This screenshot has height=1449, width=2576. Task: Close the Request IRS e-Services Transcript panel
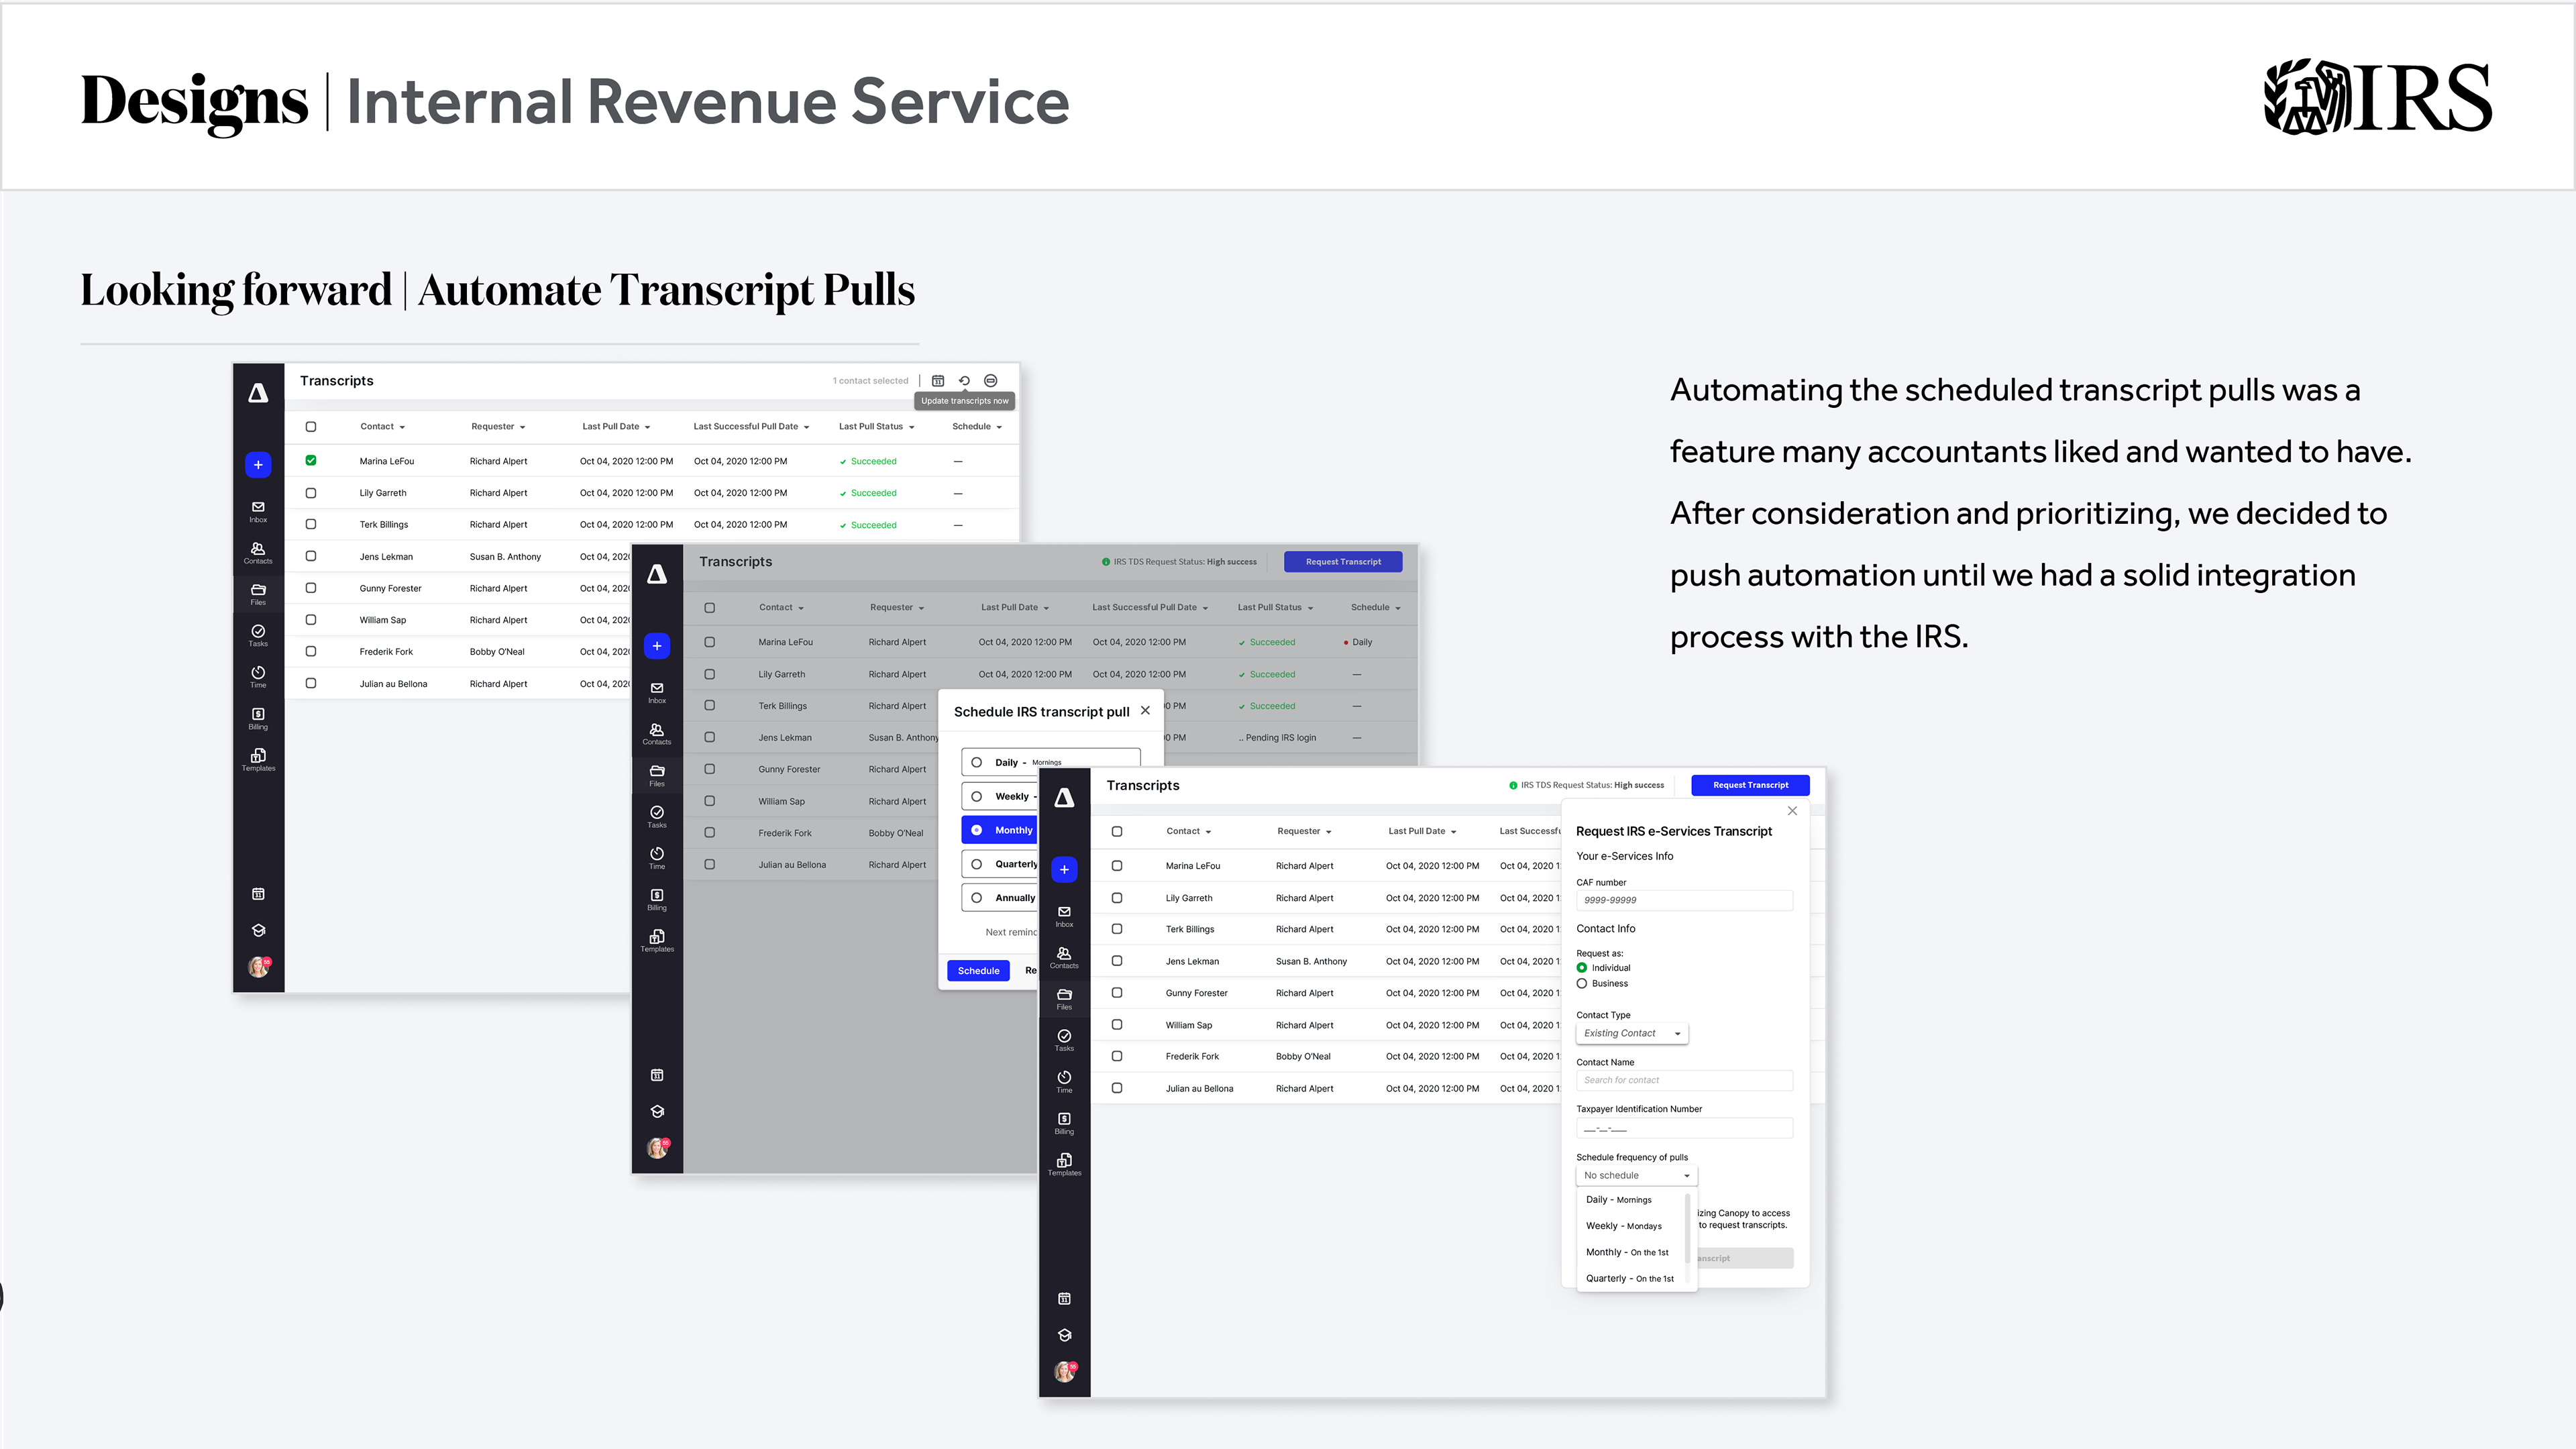coord(1792,811)
